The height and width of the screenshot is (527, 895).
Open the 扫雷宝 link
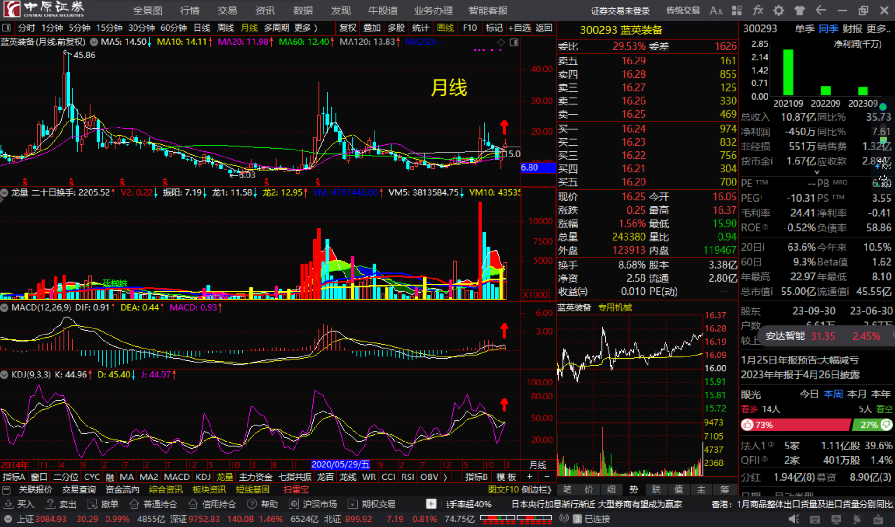[x=296, y=490]
